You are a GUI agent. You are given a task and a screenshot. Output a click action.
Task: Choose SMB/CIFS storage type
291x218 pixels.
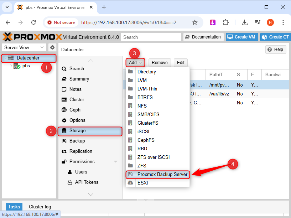tap(158, 114)
